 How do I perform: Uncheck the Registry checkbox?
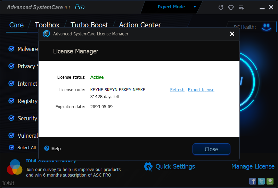pyautogui.click(x=11, y=101)
